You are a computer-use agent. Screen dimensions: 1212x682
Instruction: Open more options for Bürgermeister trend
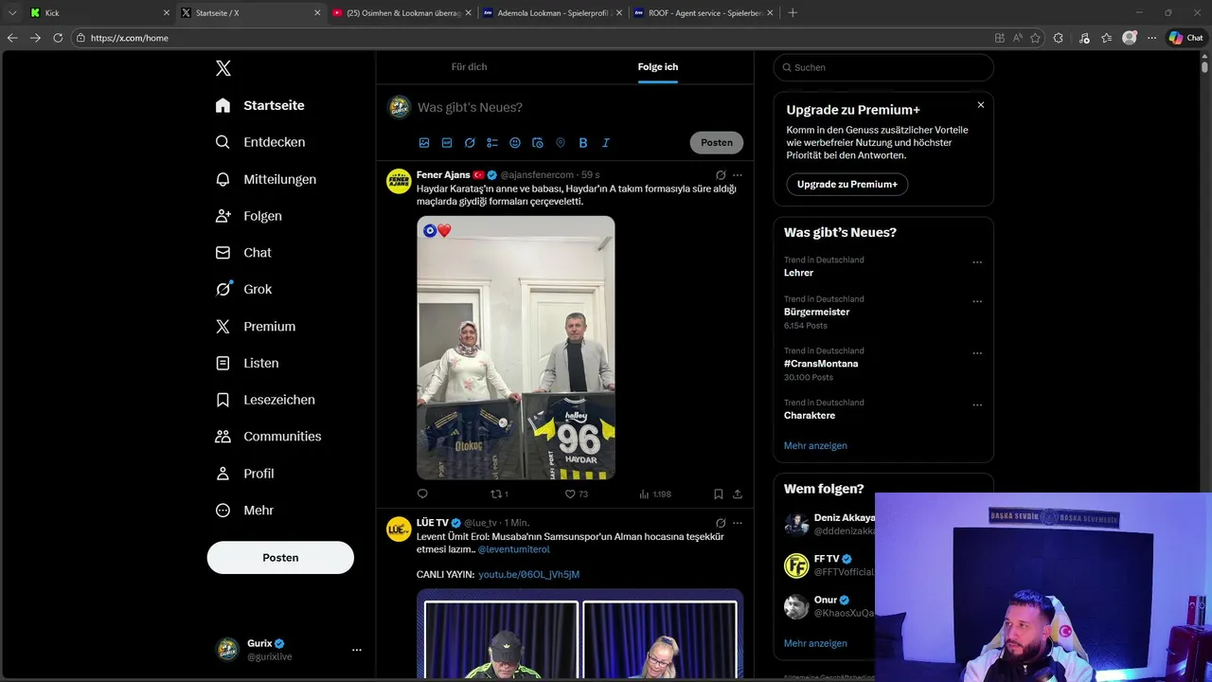click(x=977, y=301)
